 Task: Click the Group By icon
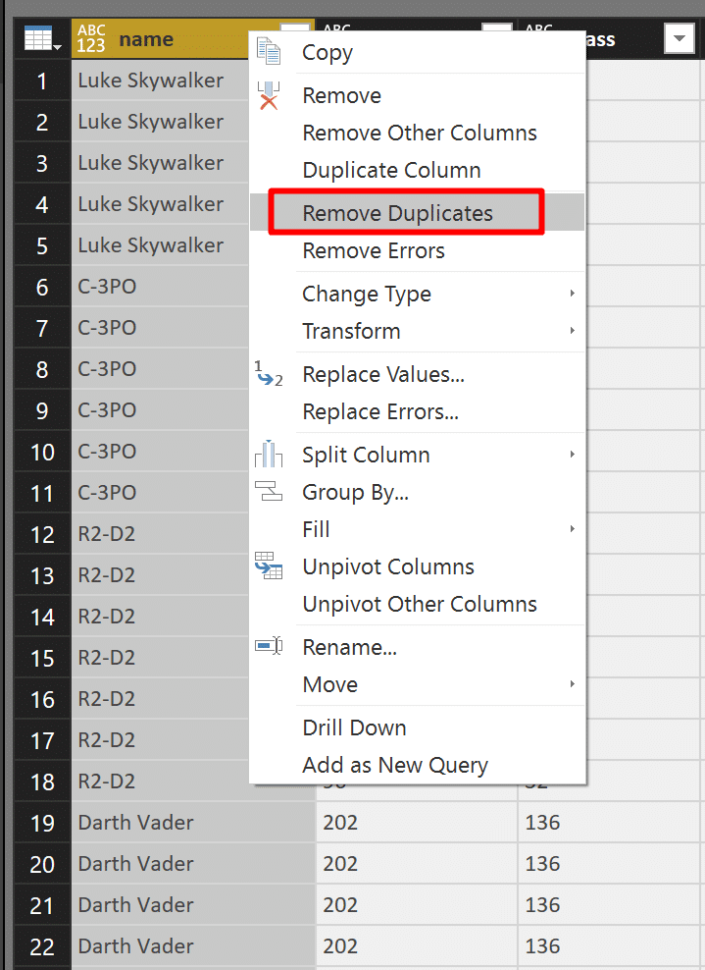coord(269,491)
